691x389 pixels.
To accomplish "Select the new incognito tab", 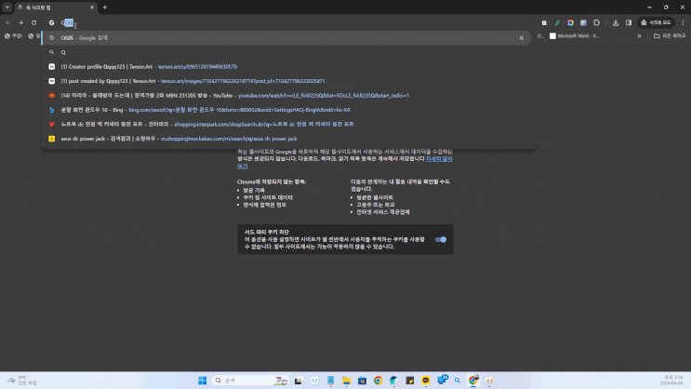I will [x=55, y=7].
